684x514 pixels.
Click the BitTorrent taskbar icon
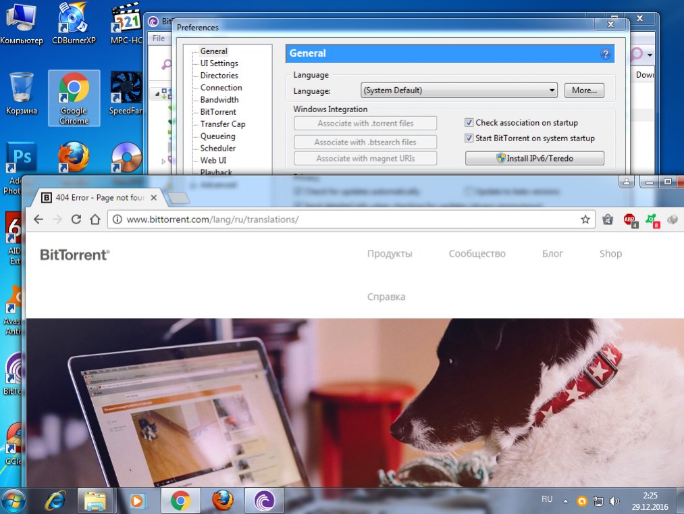click(x=264, y=501)
